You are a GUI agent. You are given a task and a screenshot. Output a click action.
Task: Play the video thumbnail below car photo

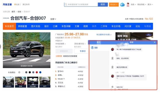(20, 82)
